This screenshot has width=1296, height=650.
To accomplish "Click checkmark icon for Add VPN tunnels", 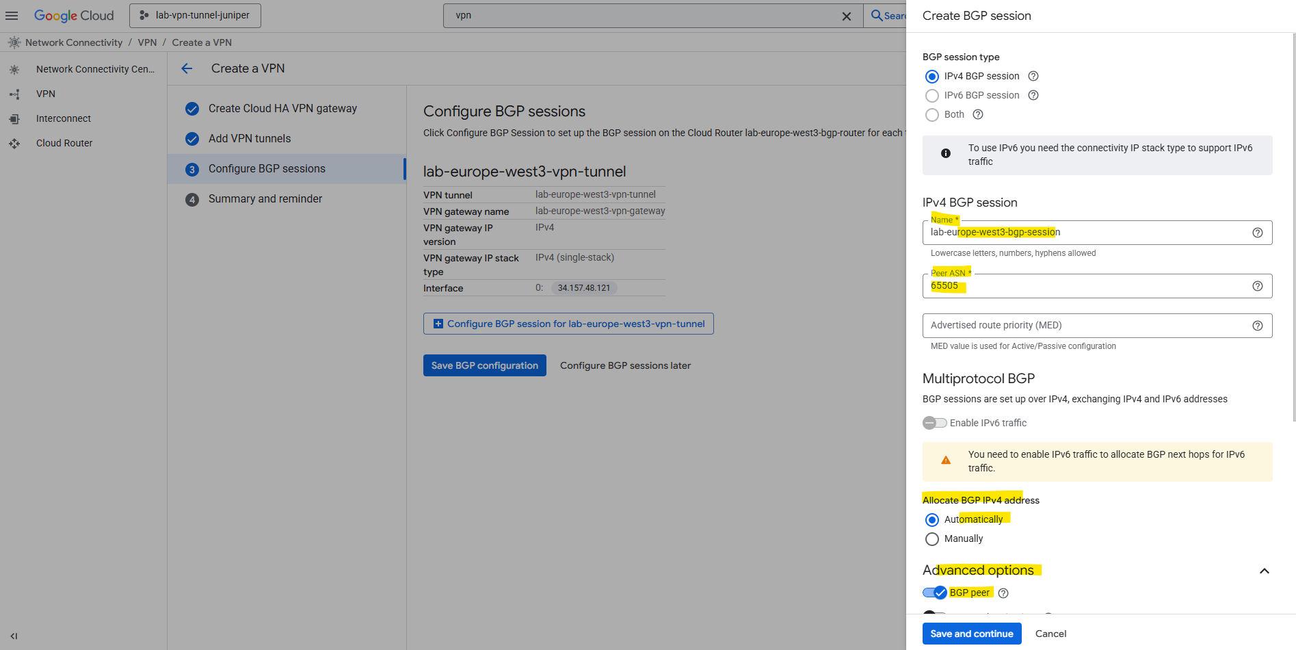I will 192,139.
